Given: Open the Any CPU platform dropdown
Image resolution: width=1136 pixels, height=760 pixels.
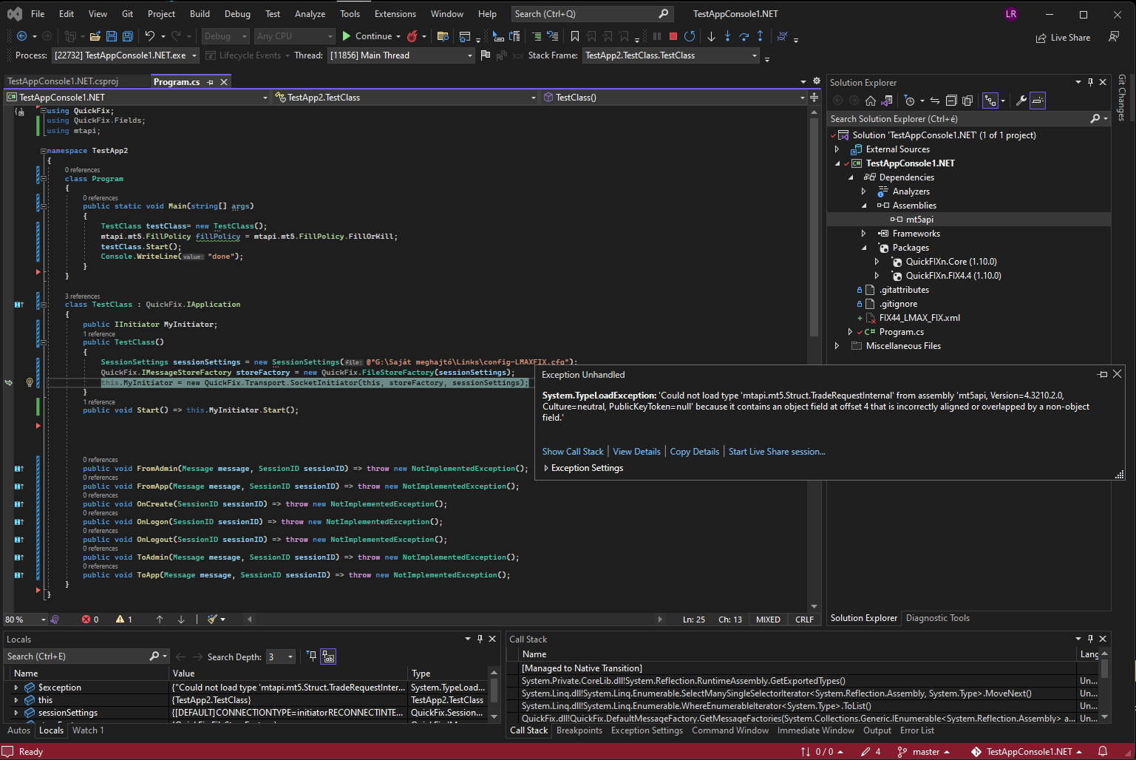Looking at the screenshot, I should click(x=295, y=36).
